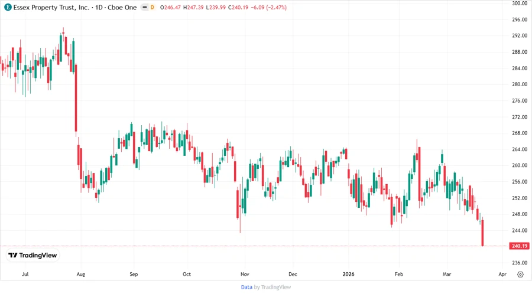This screenshot has width=532, height=294.
Task: Click the 236.00 price axis label
Action: (520, 263)
